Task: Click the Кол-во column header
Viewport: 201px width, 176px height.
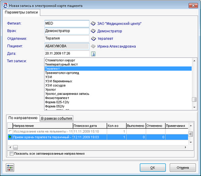Action: pyautogui.click(x=116, y=126)
